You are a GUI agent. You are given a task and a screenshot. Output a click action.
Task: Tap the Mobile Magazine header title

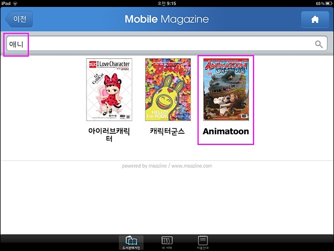tap(167, 19)
